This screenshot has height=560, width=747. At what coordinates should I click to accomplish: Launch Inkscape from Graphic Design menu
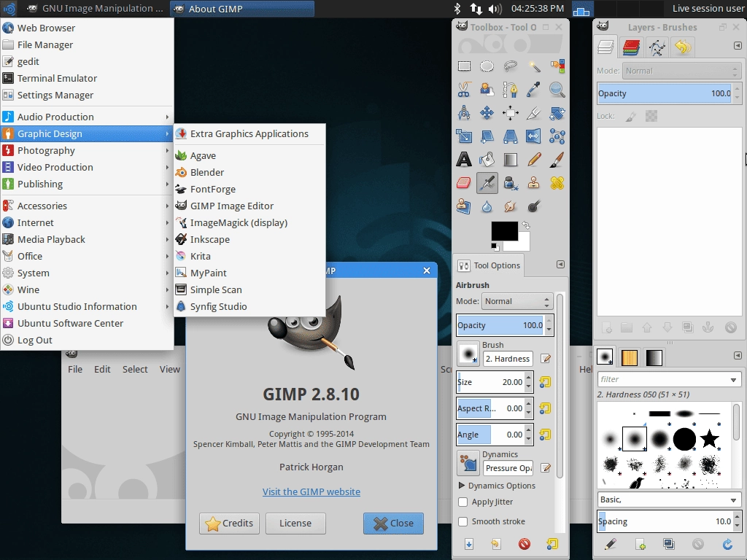249,239
